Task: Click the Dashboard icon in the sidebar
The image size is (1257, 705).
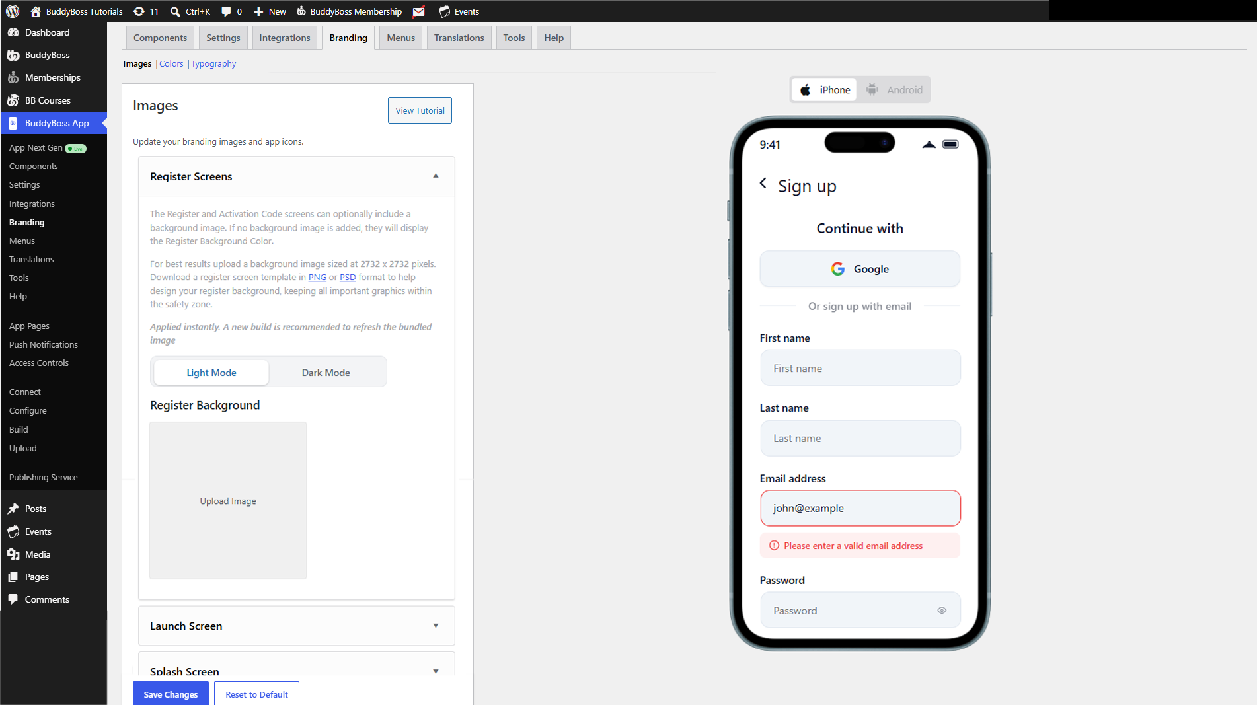Action: click(13, 32)
